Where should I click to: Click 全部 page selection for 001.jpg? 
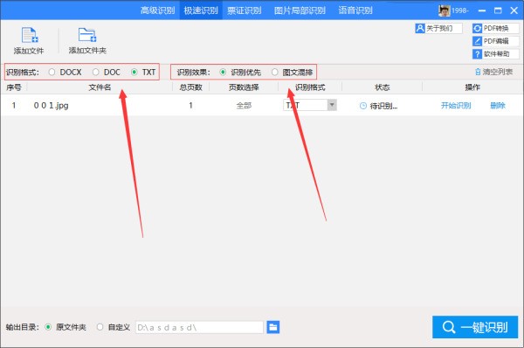pos(244,106)
